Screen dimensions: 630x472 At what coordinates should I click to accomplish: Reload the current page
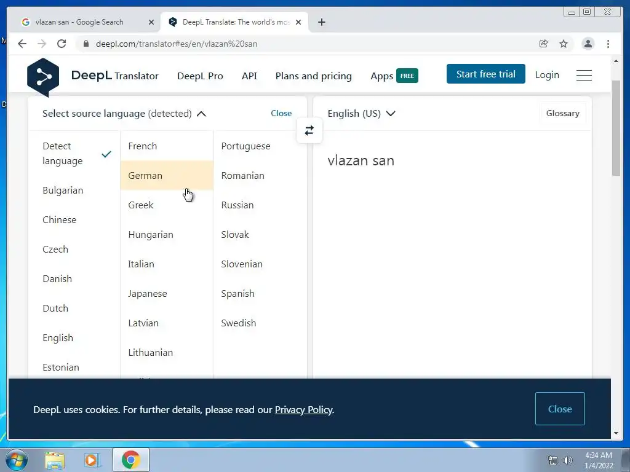click(x=62, y=44)
